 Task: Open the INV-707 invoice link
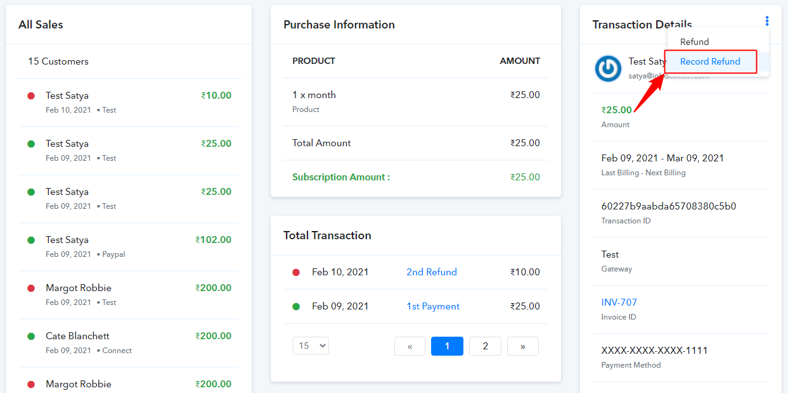[619, 303]
